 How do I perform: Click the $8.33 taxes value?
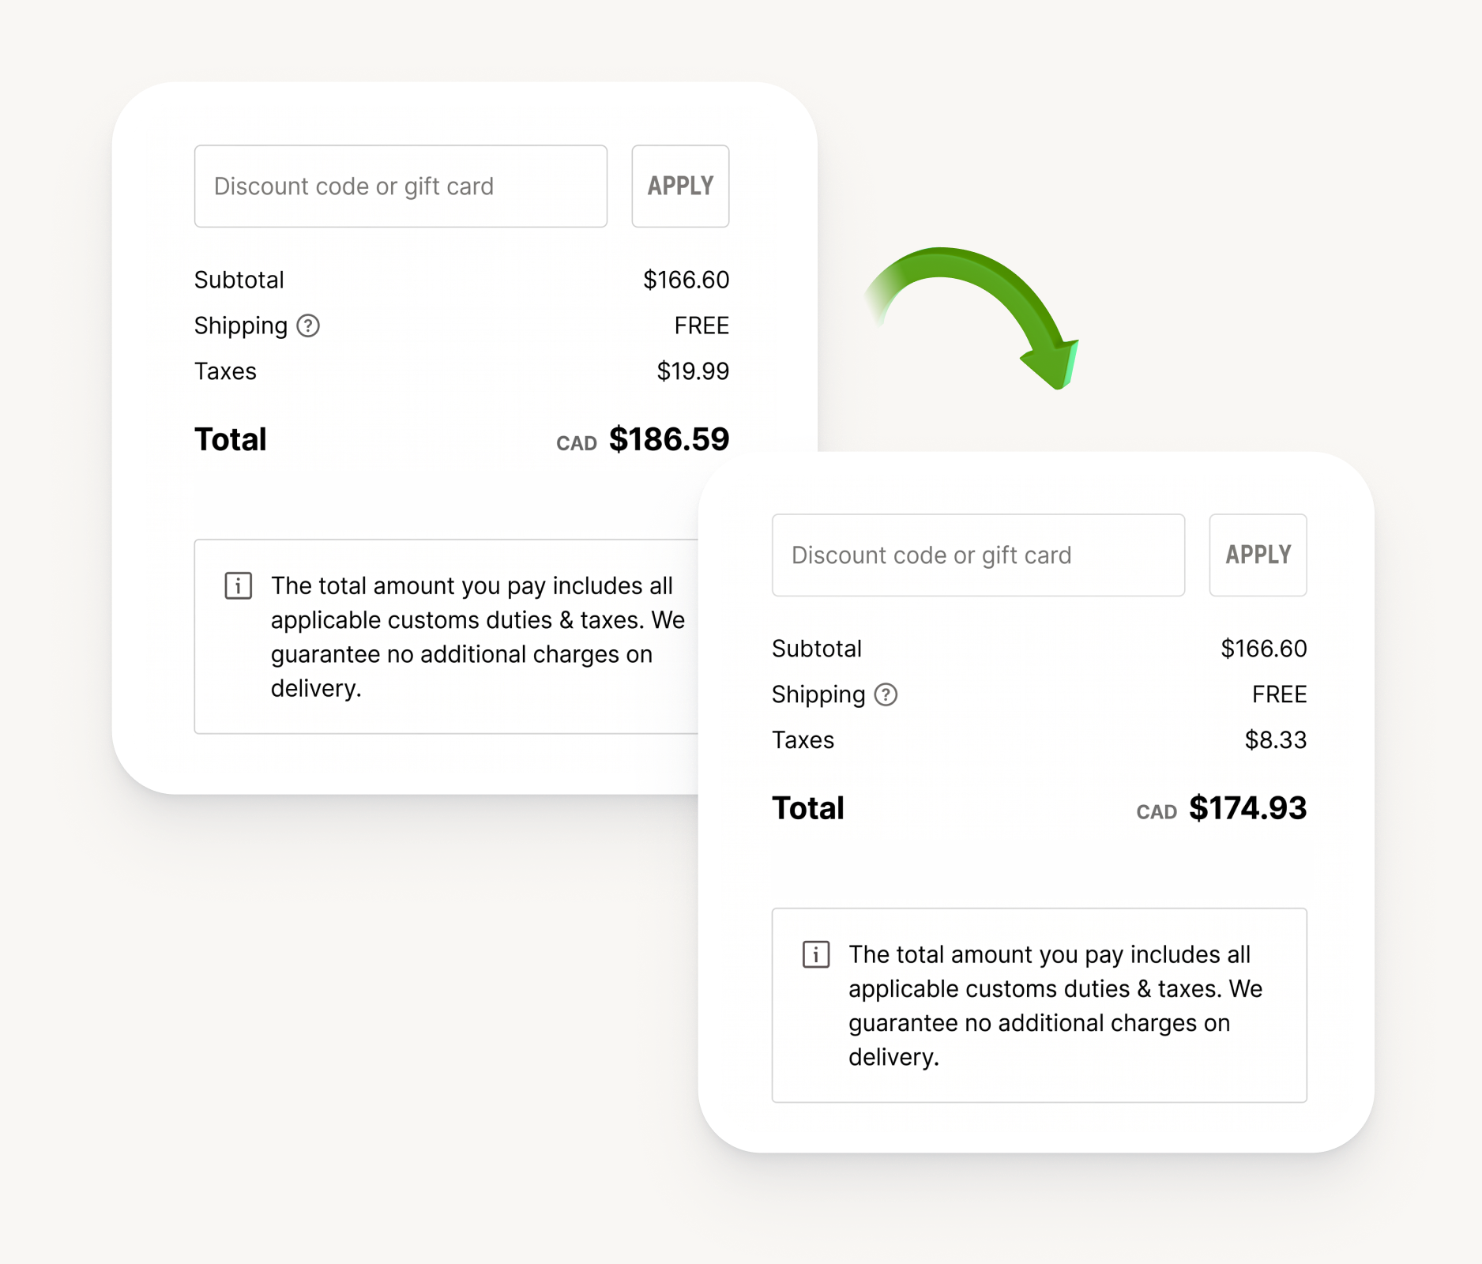pos(1275,740)
